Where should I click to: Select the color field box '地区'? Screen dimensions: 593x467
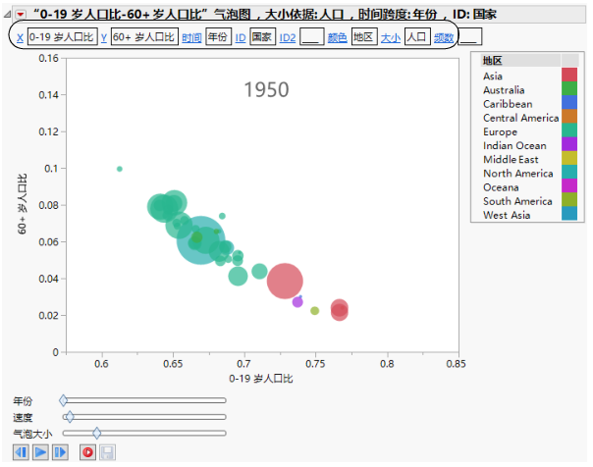click(x=364, y=36)
